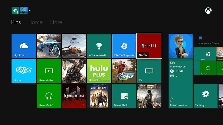
Task: Open the Xbox Video tile
Action: coord(49,71)
